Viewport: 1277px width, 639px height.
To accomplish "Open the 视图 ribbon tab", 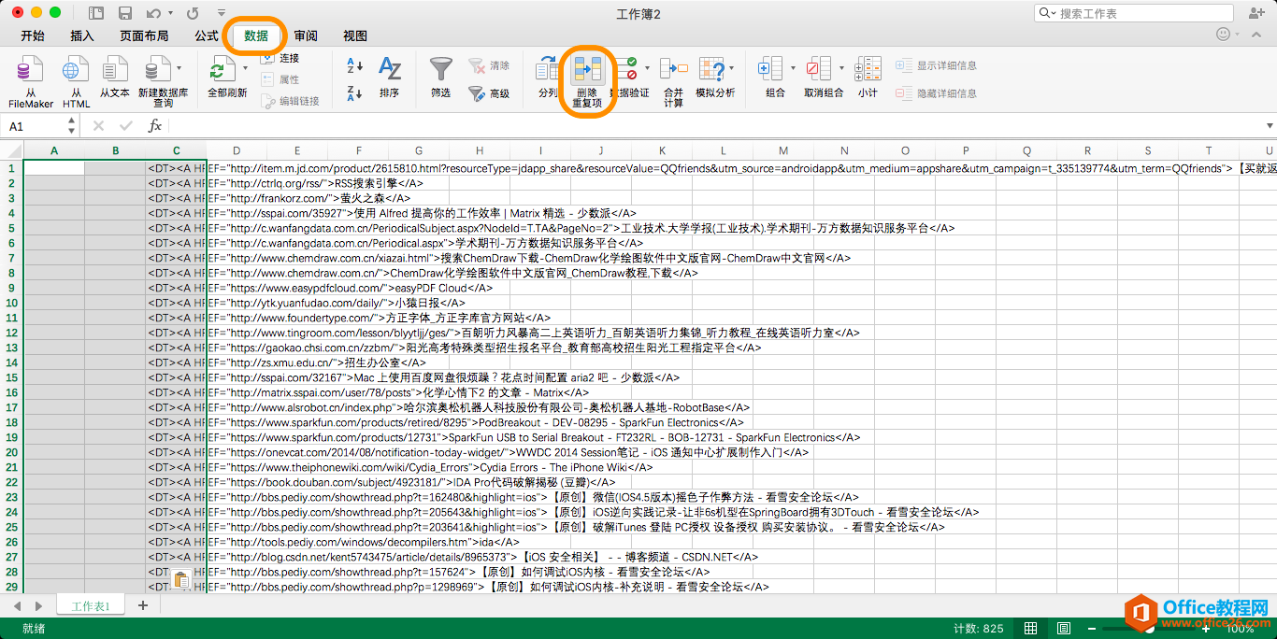I will click(355, 35).
